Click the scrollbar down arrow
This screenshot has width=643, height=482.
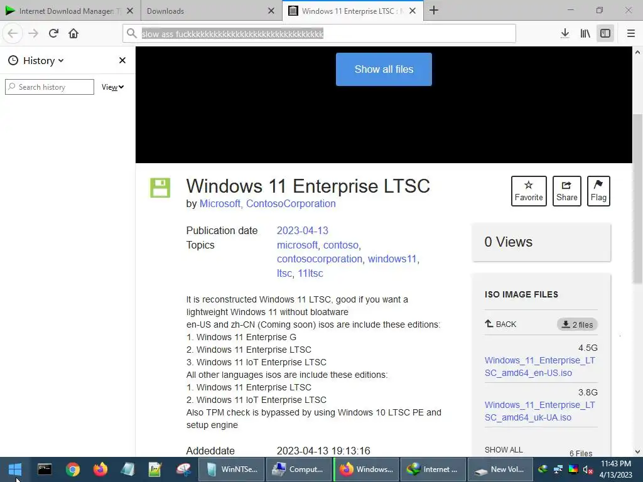[637, 452]
